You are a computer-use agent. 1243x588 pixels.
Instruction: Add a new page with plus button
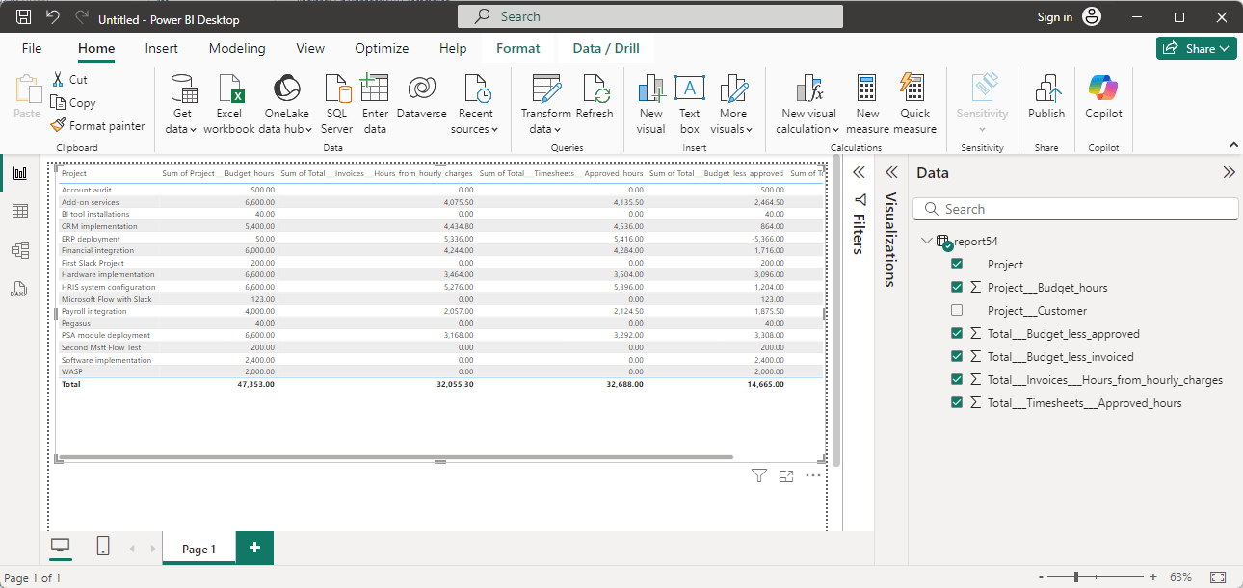[254, 548]
